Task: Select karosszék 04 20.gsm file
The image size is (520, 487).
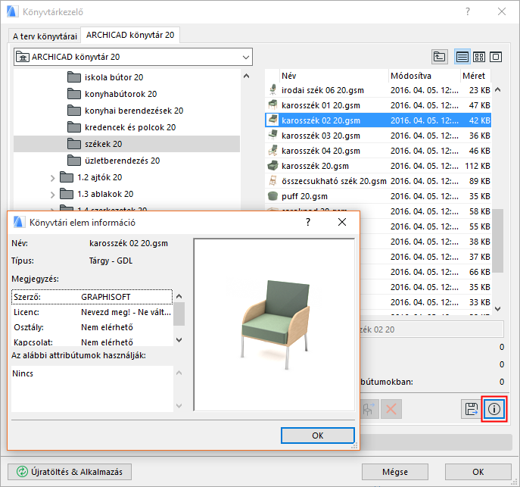Action: 378,151
